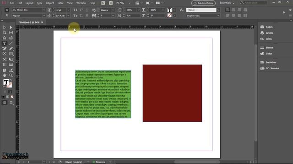Open the Regular font style dropdown

pos(44,15)
